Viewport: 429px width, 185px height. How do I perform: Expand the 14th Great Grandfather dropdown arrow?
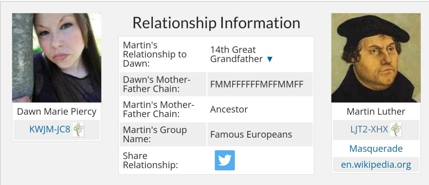point(270,60)
